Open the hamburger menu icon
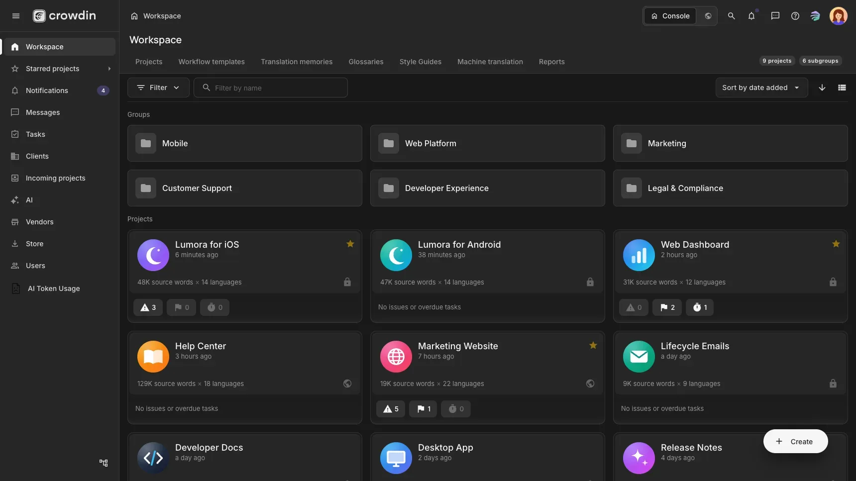856x481 pixels. (16, 16)
